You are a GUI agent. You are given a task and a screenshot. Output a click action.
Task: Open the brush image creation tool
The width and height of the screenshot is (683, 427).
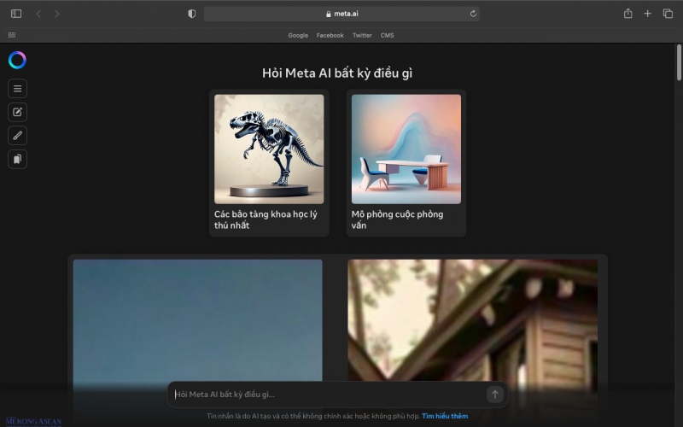click(17, 136)
